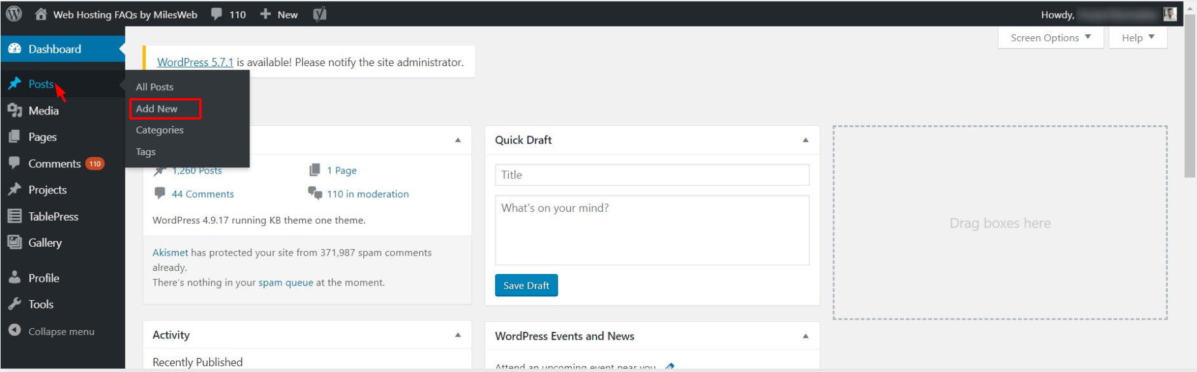Collapse the Quick Draft panel
Image resolution: width=1197 pixels, height=372 pixels.
(x=806, y=140)
